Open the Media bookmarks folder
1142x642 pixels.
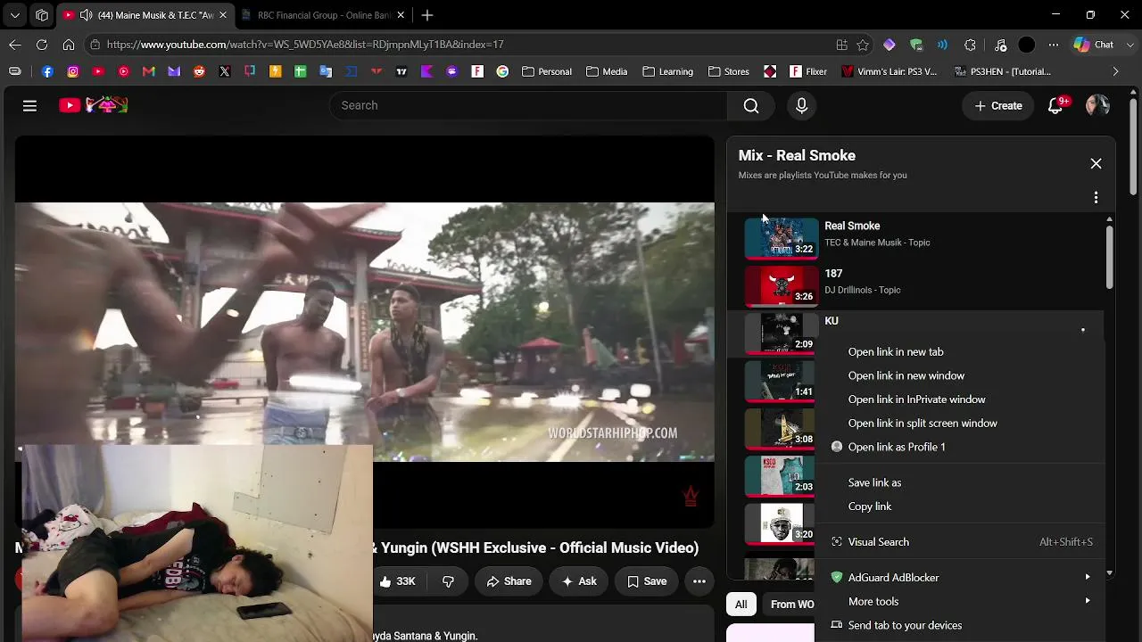pos(607,71)
